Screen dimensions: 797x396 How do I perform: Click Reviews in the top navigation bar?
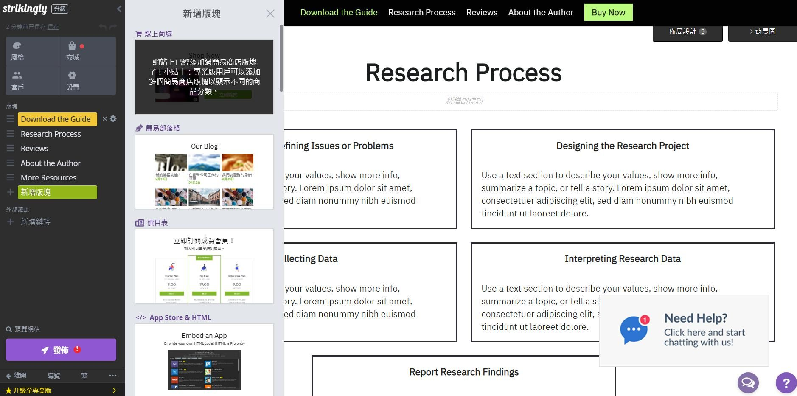[482, 12]
